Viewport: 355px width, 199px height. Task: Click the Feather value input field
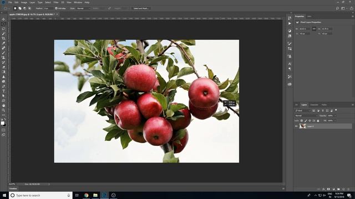(x=48, y=8)
